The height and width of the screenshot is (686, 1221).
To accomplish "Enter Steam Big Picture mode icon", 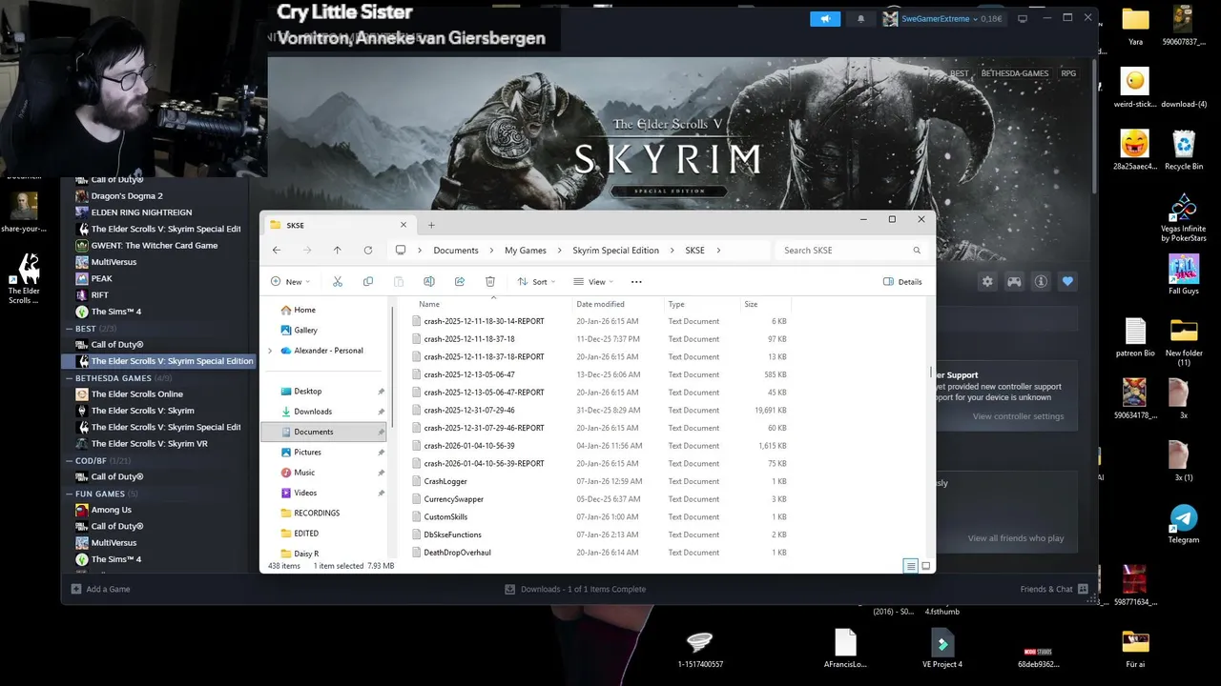I will pos(1023,18).
